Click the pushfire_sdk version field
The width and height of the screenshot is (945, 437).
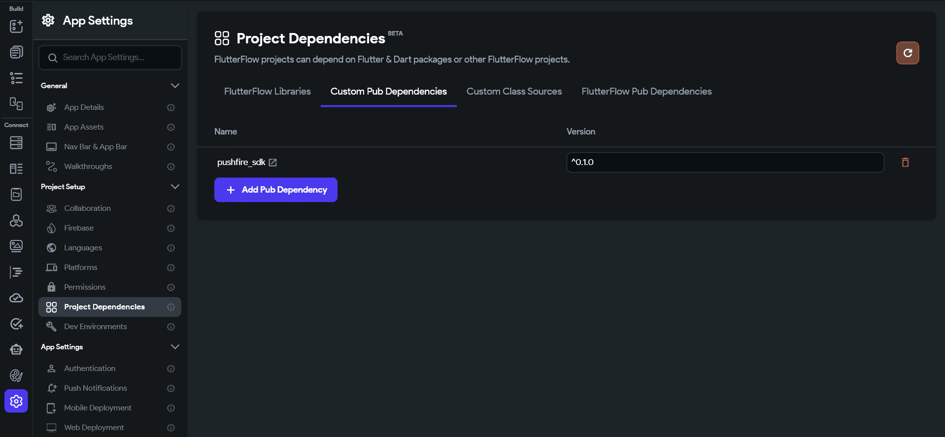point(725,163)
